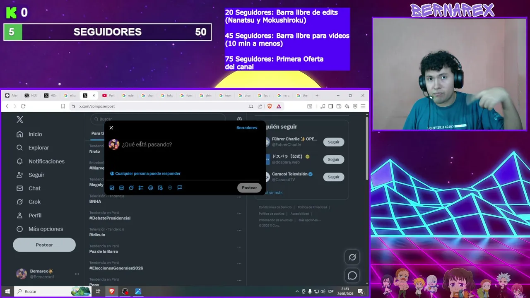530x298 pixels.
Task: Open Accesibilidad footer link
Action: [x=300, y=214]
